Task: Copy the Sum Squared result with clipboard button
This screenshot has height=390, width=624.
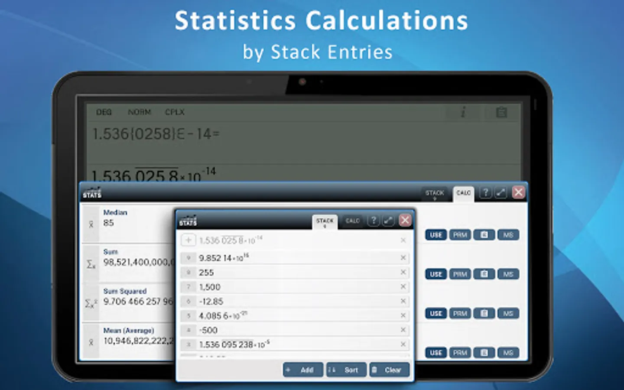Action: 484,313
